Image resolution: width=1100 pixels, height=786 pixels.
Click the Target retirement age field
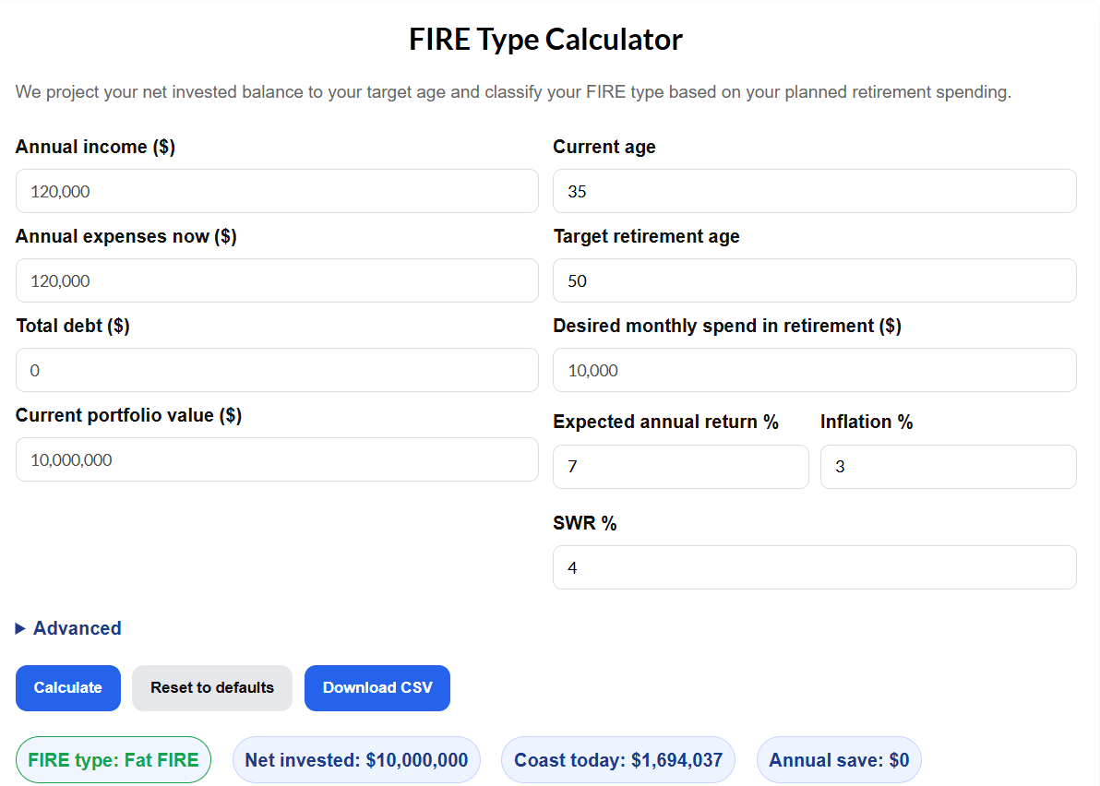pos(814,280)
